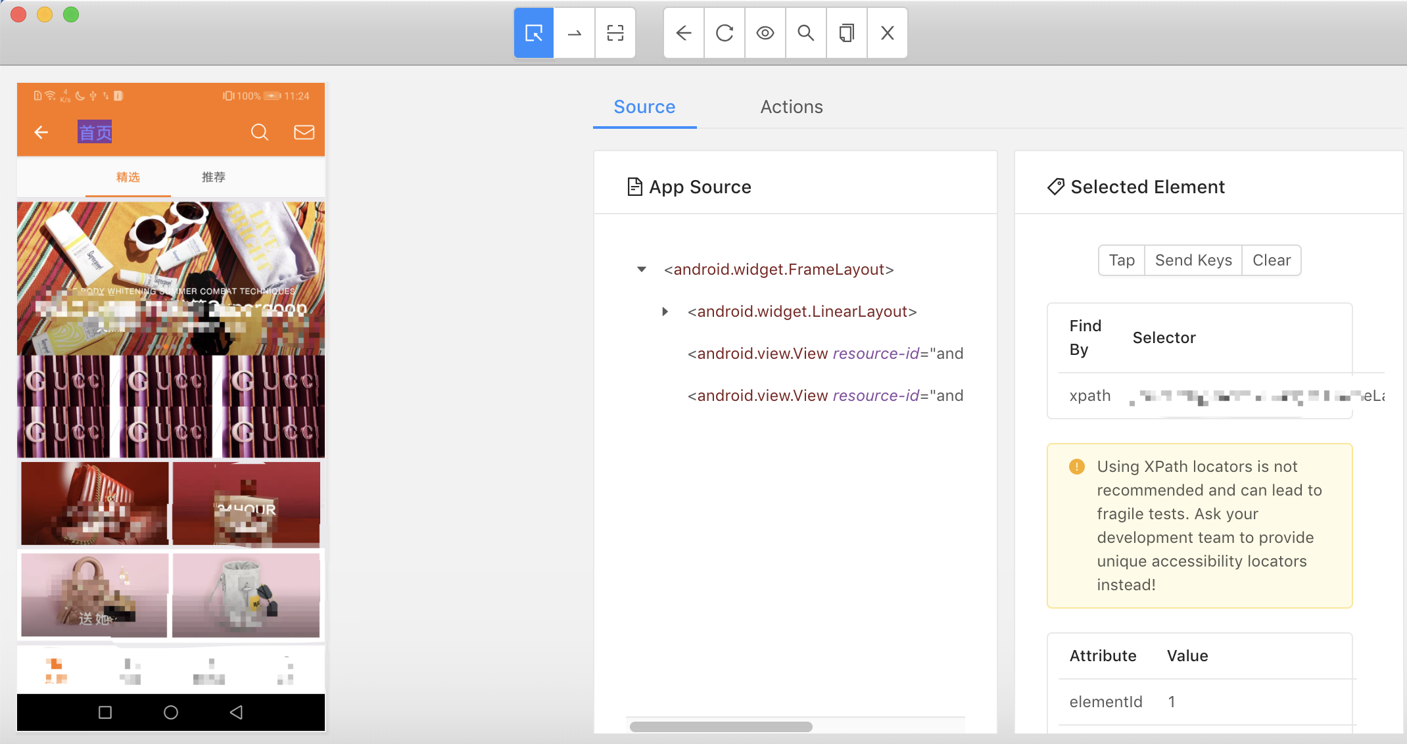The image size is (1407, 744).
Task: Click the mail envelope icon in app header
Action: click(304, 132)
